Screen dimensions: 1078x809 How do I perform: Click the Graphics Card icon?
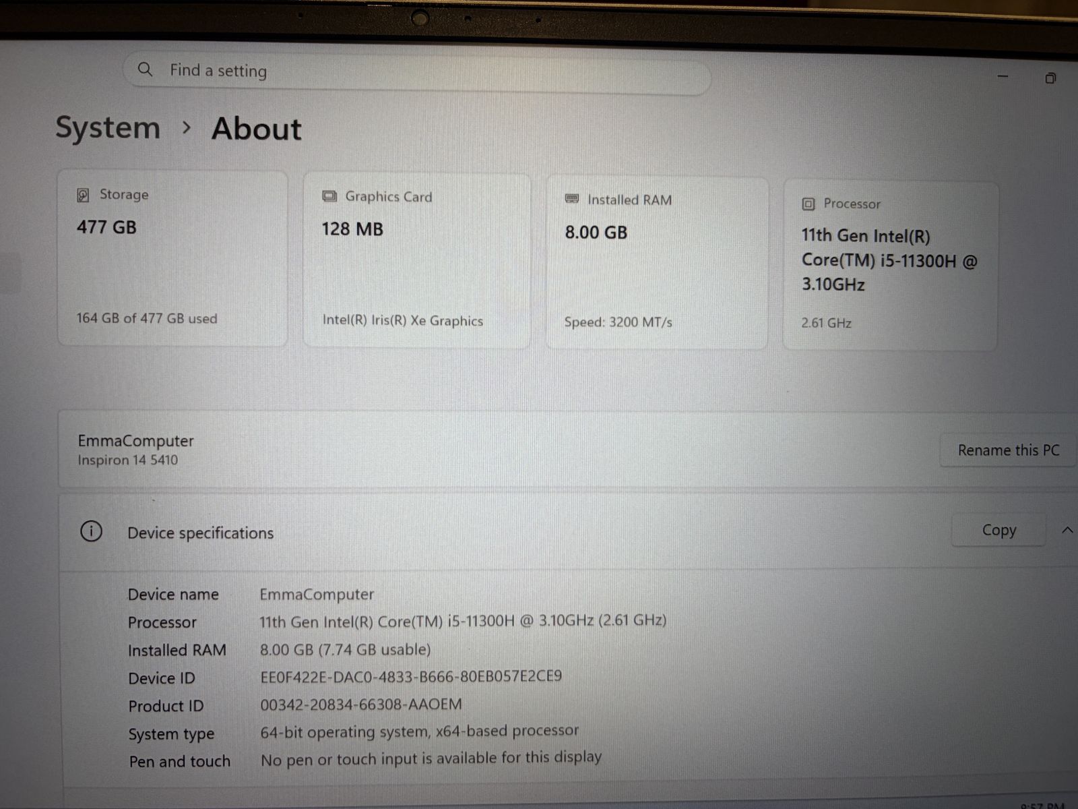click(329, 196)
